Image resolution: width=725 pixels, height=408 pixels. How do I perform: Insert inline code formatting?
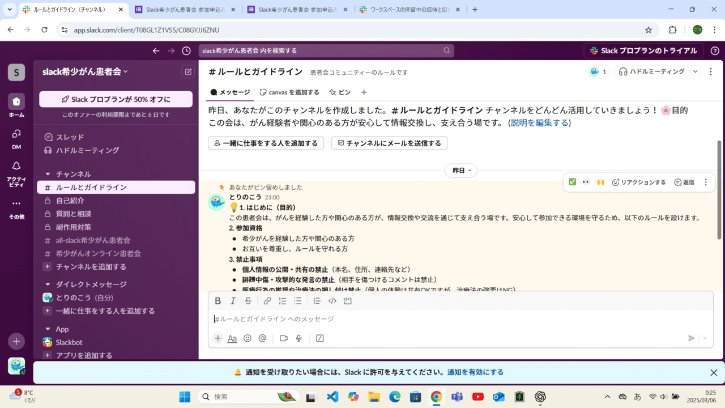(x=332, y=301)
